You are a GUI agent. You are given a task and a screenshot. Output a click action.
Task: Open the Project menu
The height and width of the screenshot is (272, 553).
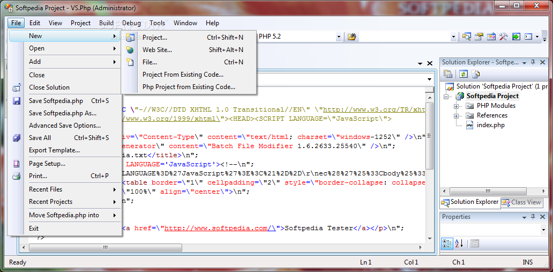[x=80, y=23]
